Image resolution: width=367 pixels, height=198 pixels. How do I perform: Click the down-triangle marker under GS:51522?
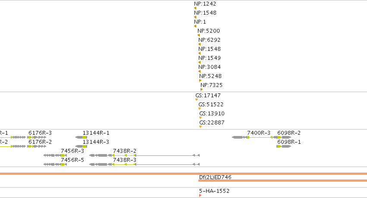(200, 109)
